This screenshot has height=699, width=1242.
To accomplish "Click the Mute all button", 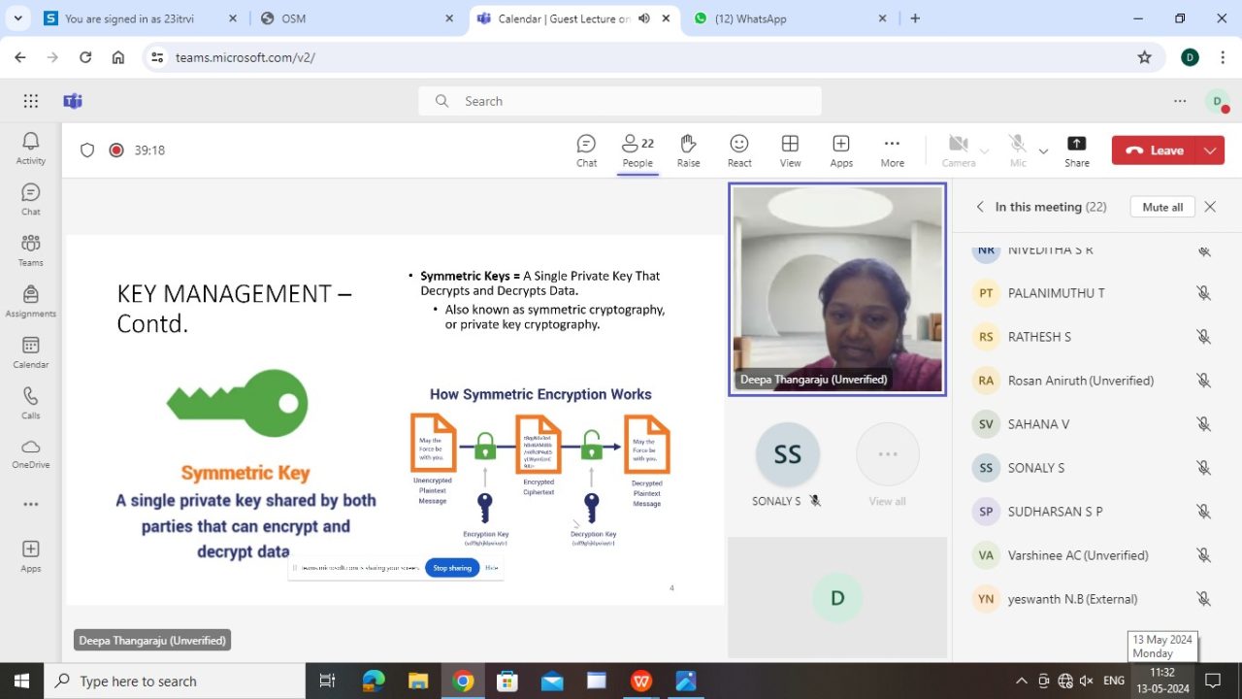I will tap(1160, 206).
